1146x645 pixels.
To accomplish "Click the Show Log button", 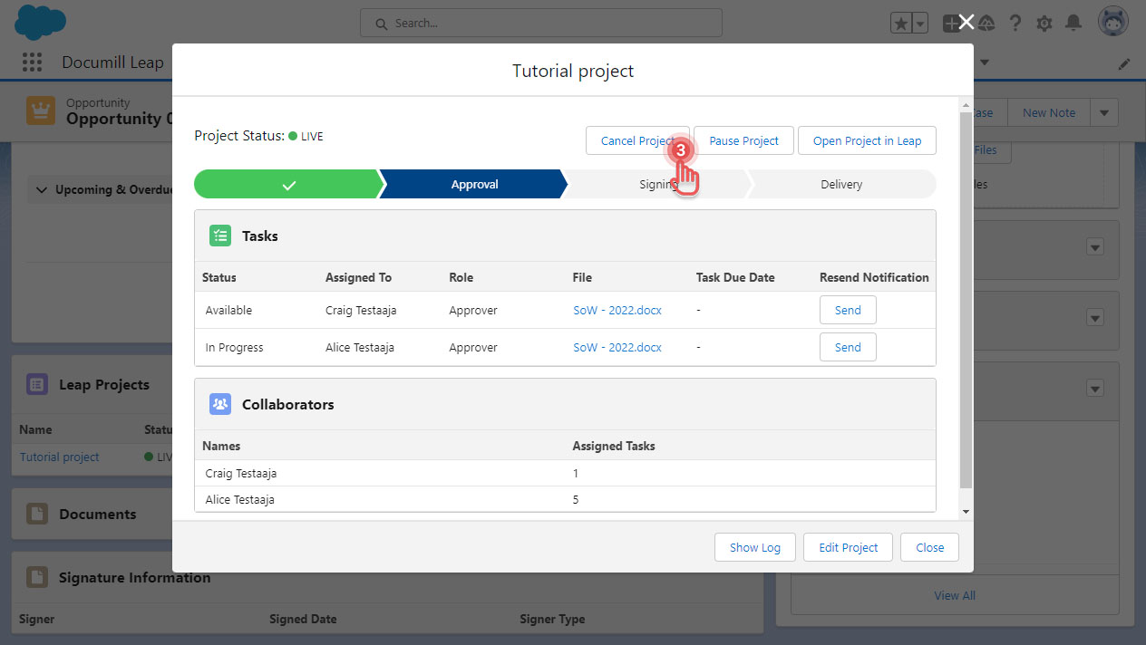I will coord(754,547).
